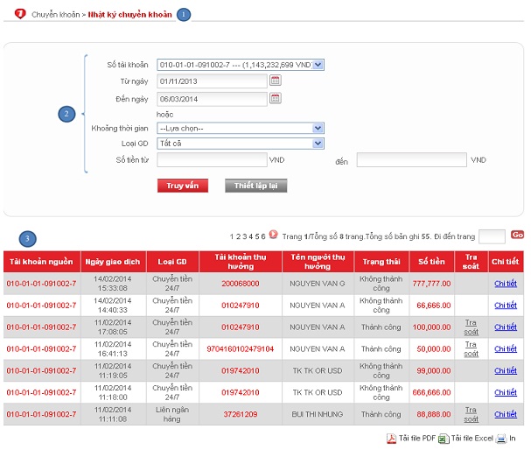531x450 pixels.
Task: Focus the Từ ngày date field
Action: click(x=212, y=81)
